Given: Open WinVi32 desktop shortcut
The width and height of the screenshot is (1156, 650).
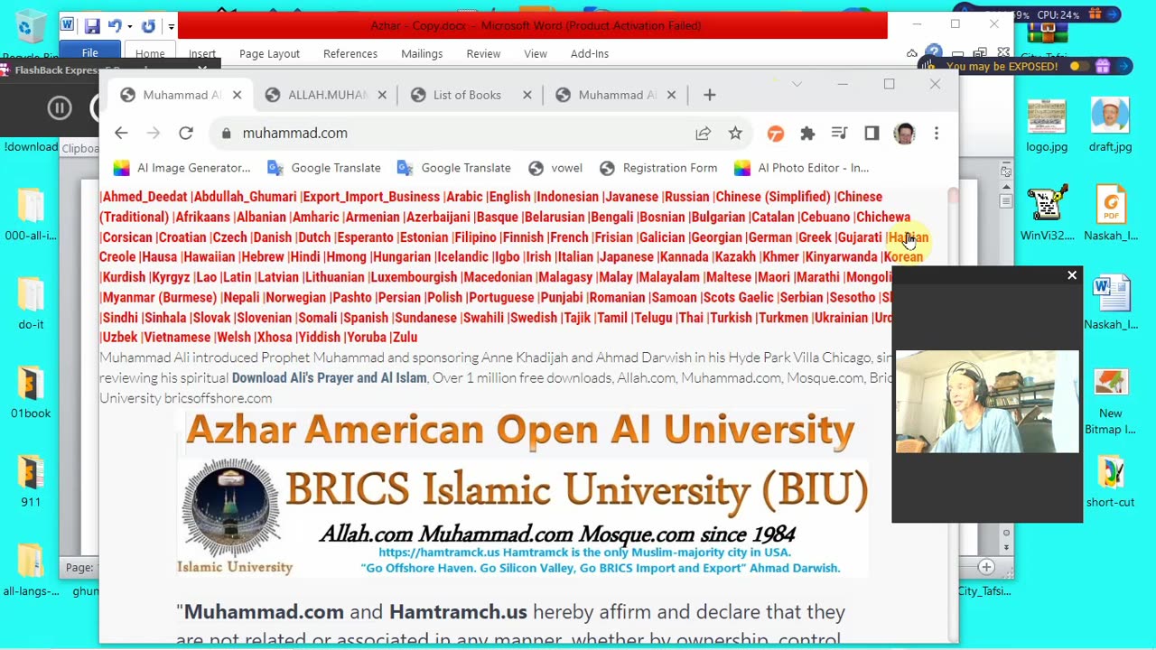Looking at the screenshot, I should coord(1047,214).
